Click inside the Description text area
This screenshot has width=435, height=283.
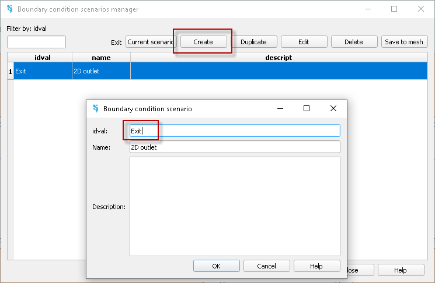point(234,206)
